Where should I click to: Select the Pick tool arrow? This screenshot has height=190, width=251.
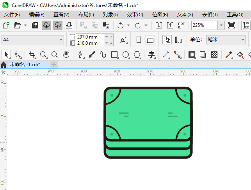[x=6, y=55]
